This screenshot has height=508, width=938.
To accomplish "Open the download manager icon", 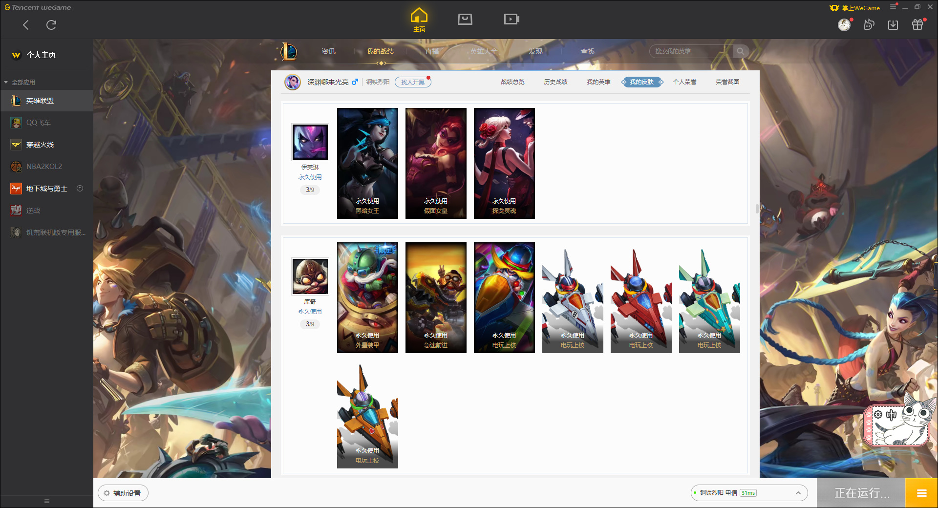I will (893, 25).
